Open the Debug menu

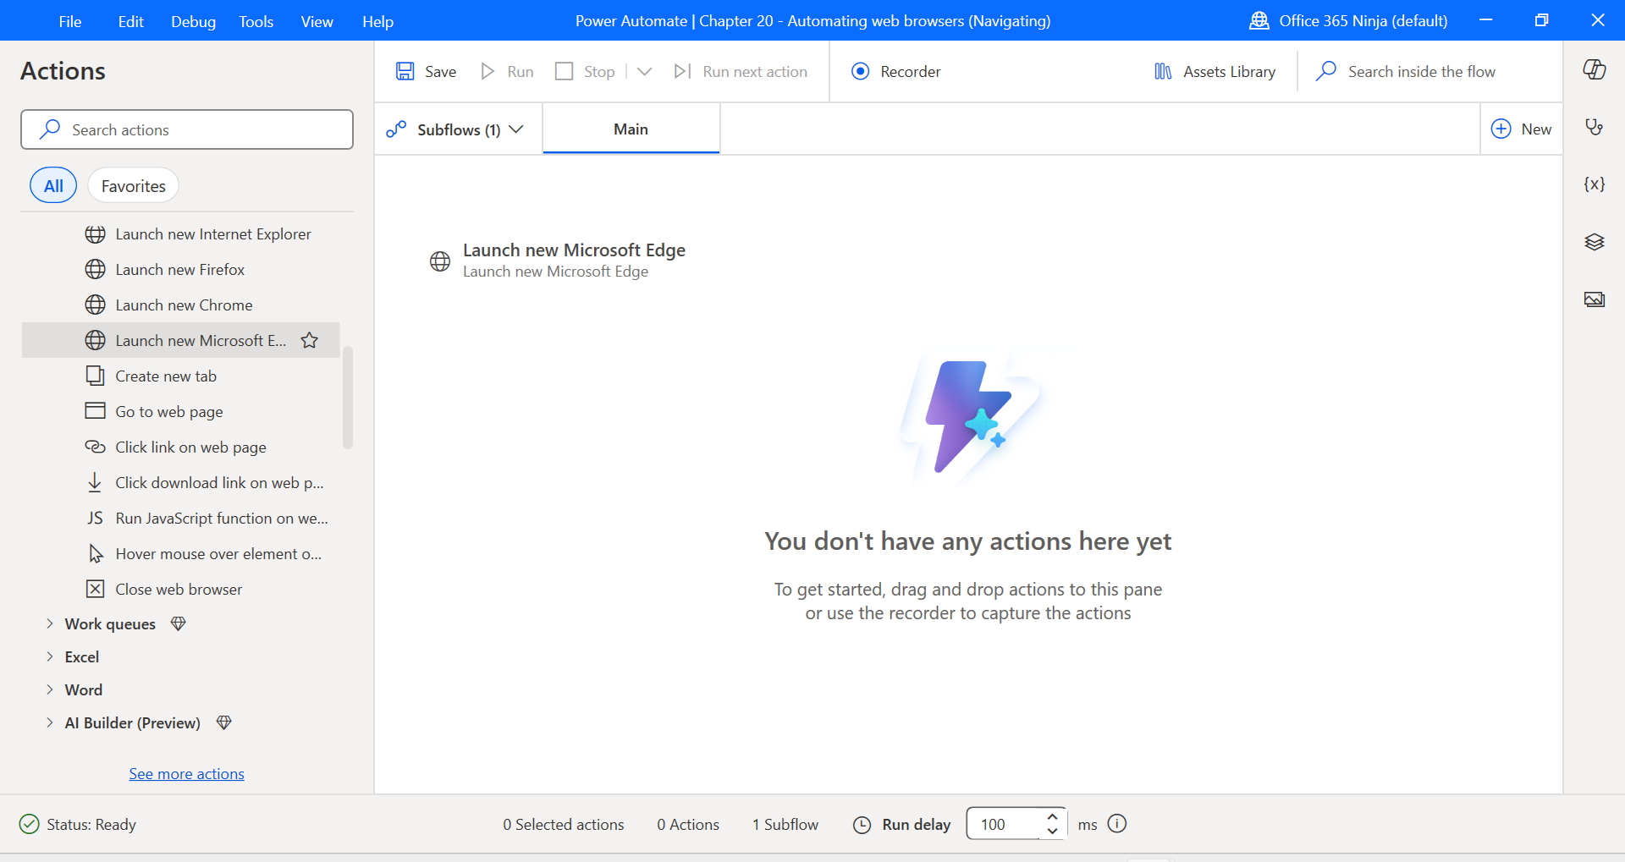192,21
